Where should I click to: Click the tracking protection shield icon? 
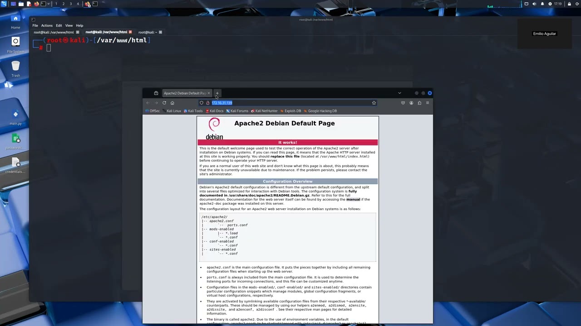(x=202, y=103)
